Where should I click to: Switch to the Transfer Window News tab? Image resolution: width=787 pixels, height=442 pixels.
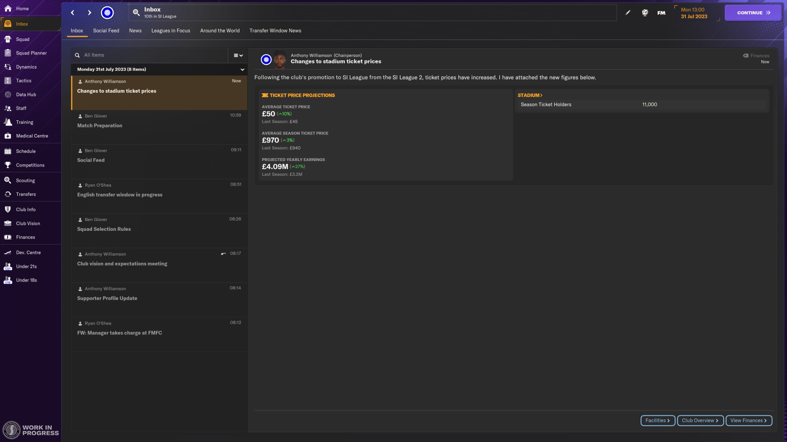(x=275, y=30)
